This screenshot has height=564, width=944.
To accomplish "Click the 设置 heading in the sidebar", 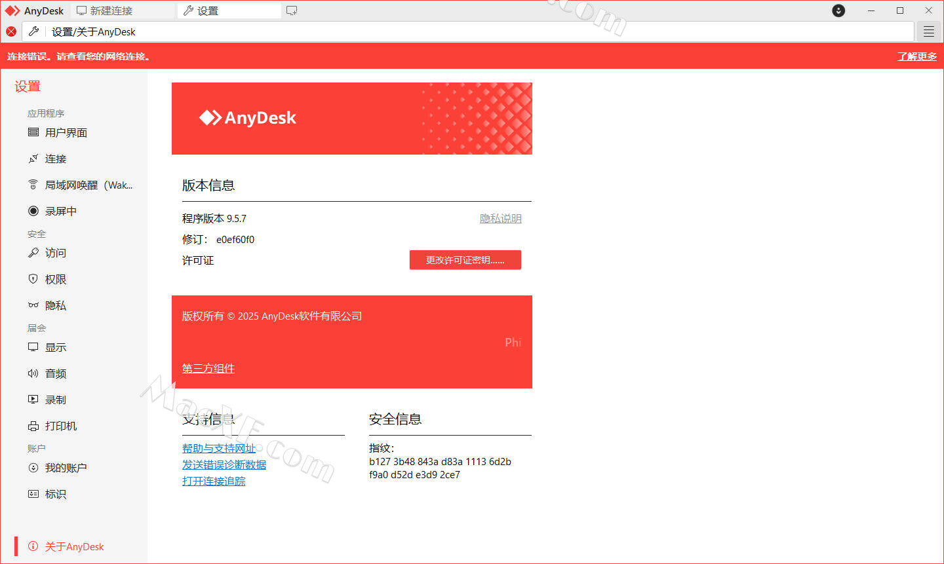I will point(28,86).
